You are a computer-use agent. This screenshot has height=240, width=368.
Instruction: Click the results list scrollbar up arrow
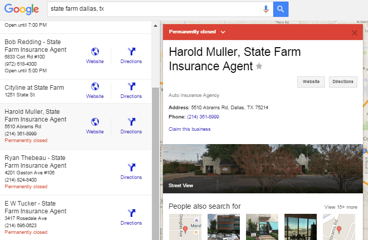(x=155, y=26)
